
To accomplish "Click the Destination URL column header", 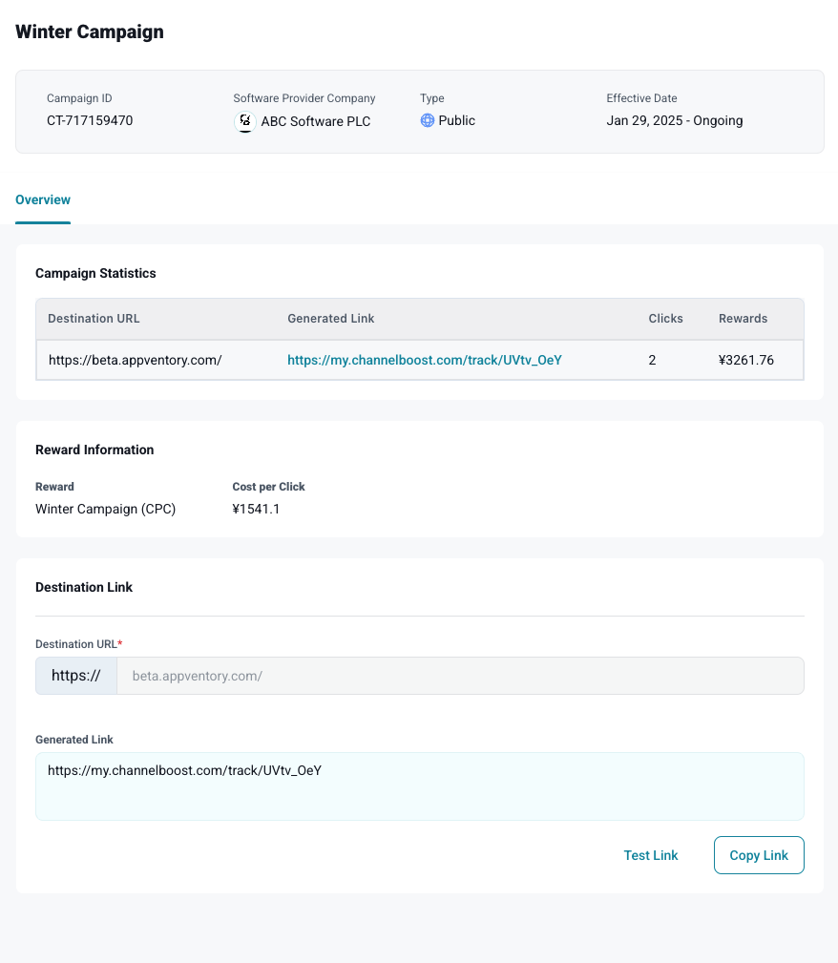I will pyautogui.click(x=94, y=319).
